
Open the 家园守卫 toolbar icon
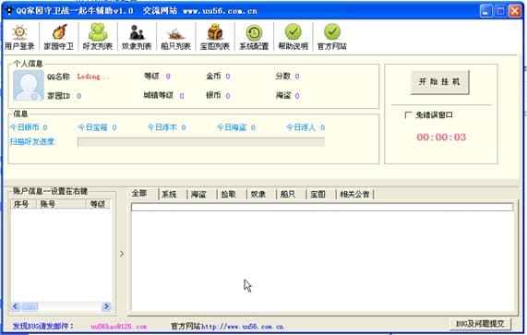59,37
